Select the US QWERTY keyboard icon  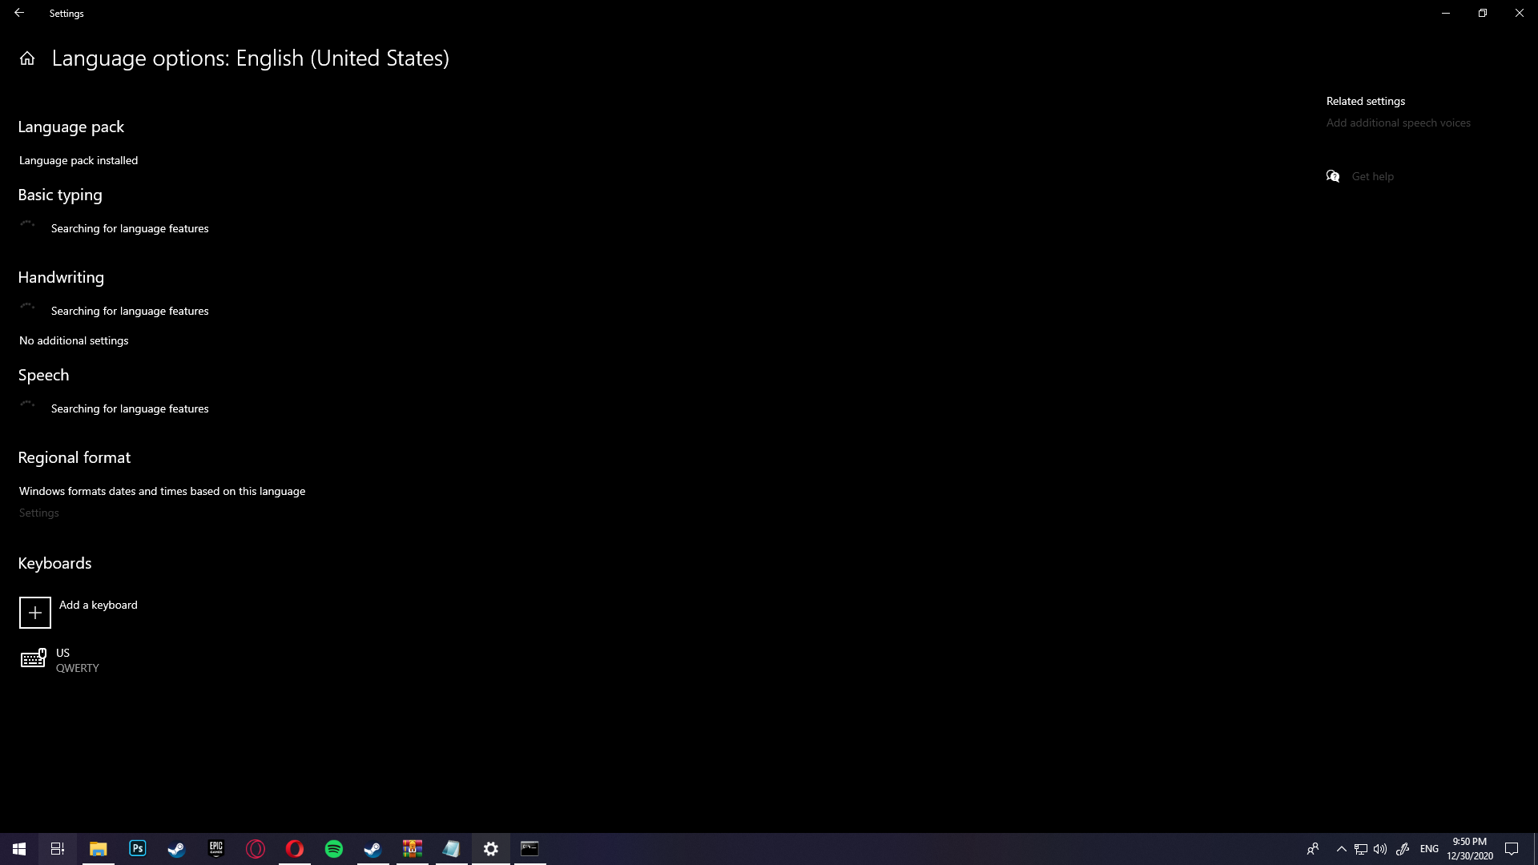pos(33,659)
